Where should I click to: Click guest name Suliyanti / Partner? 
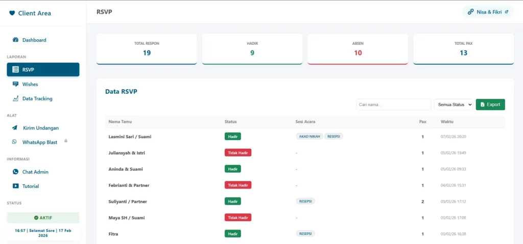(128, 201)
